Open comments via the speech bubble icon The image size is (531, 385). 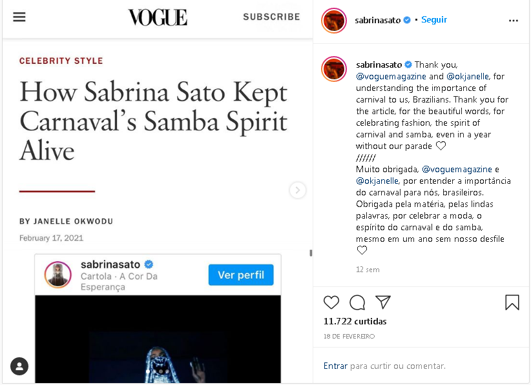click(x=357, y=302)
